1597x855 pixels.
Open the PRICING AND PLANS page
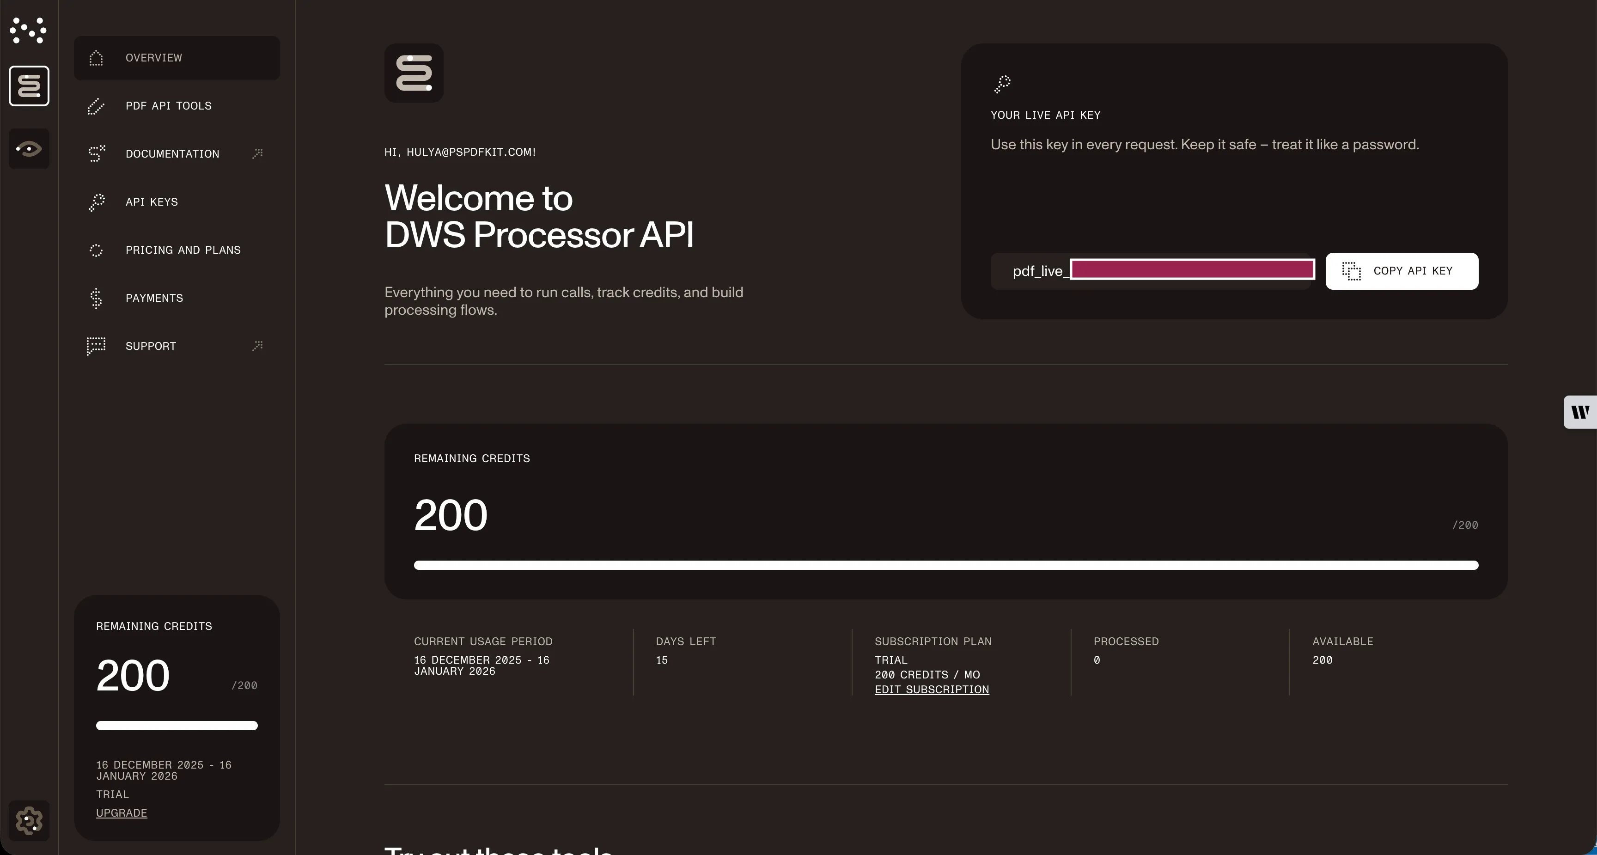(183, 250)
